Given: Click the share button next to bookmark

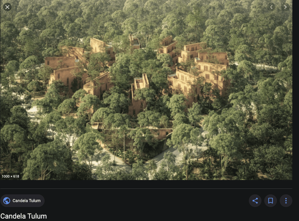Looking at the screenshot, I should coord(255,201).
